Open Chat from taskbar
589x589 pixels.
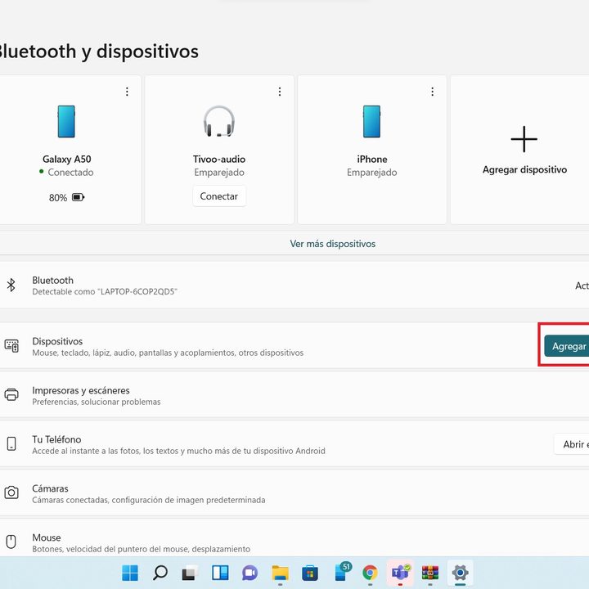(x=250, y=573)
